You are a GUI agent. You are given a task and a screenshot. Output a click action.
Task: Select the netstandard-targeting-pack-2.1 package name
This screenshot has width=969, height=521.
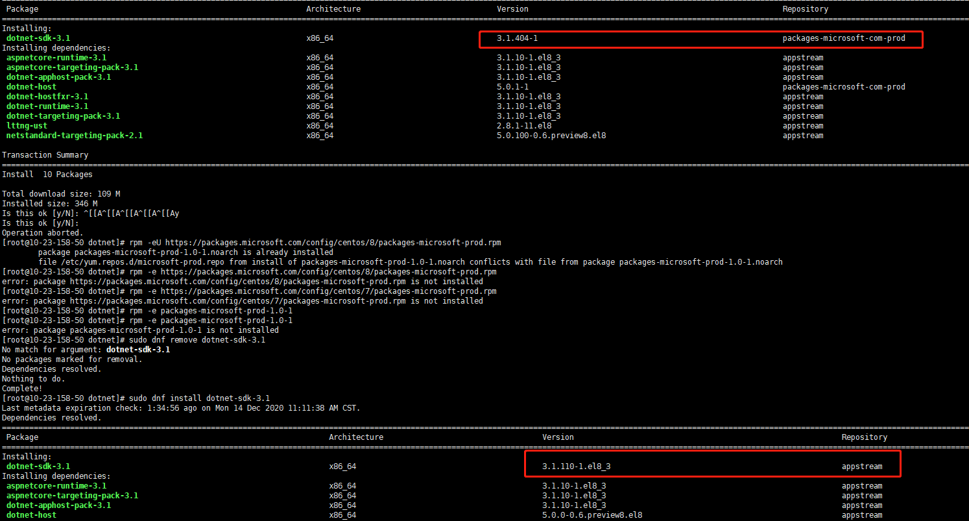[75, 136]
